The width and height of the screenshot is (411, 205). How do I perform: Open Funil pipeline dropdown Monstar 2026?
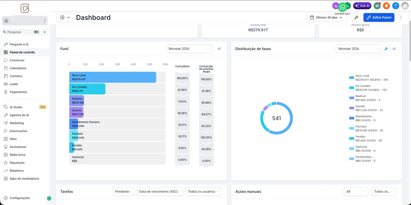pyautogui.click(x=189, y=49)
